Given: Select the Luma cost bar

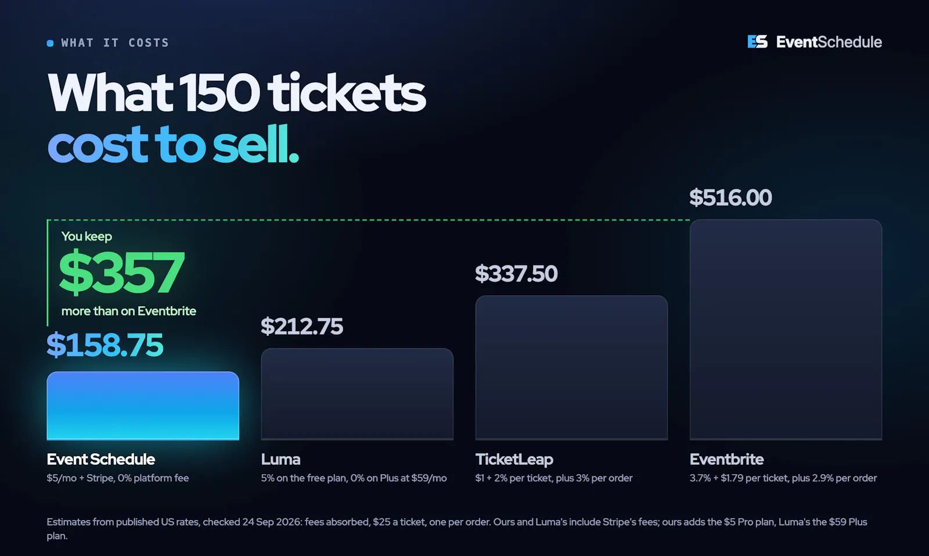Looking at the screenshot, I should tap(357, 394).
